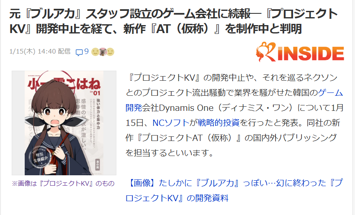Click the red 01 issue number on cover

pos(95,93)
